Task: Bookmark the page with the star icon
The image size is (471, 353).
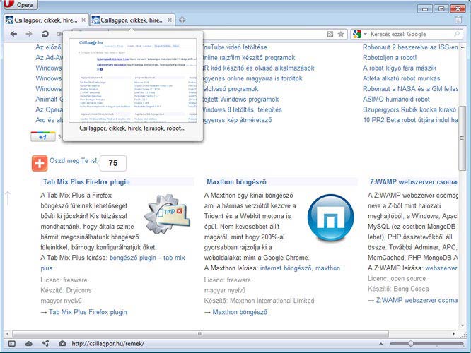Action: (x=341, y=34)
